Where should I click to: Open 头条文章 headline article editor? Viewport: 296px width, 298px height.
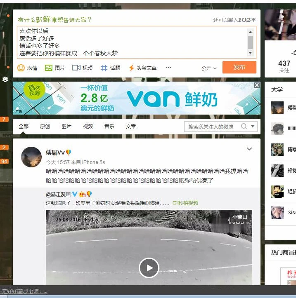point(132,68)
